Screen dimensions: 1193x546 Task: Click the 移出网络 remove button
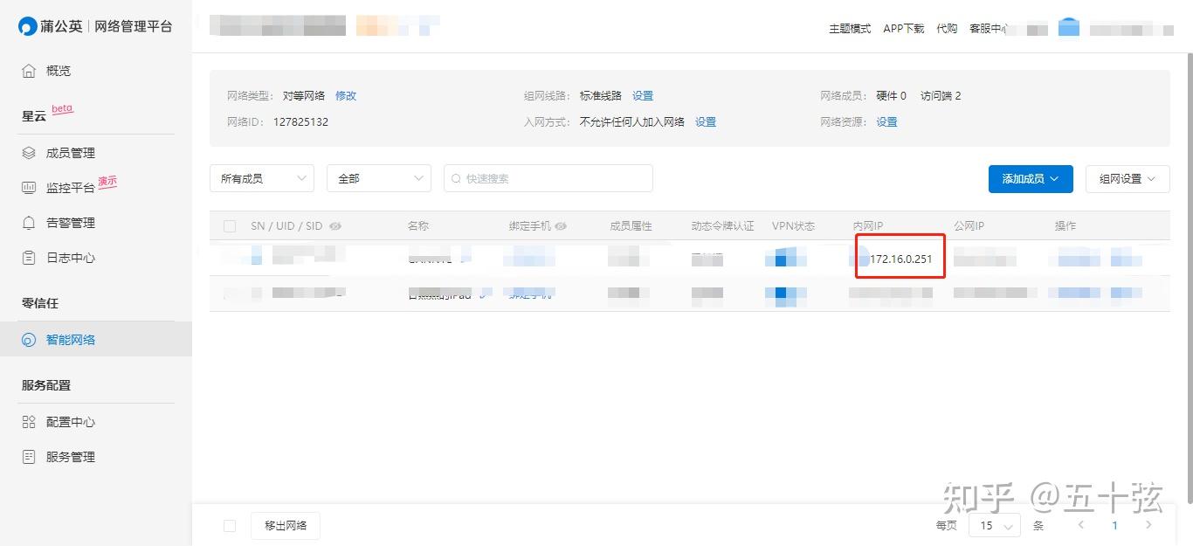point(285,525)
